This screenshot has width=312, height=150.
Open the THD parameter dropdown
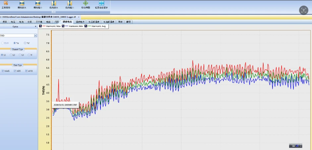(35, 36)
